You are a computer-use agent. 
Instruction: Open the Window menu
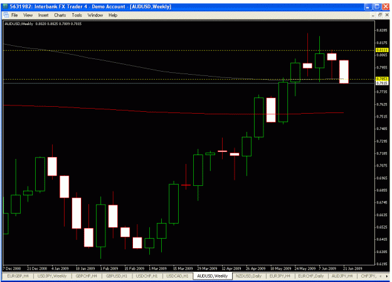[x=95, y=15]
